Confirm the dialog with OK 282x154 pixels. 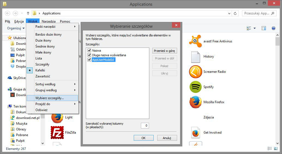pyautogui.click(x=144, y=138)
